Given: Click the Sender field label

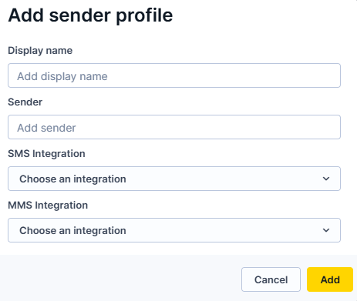Looking at the screenshot, I should (25, 102).
